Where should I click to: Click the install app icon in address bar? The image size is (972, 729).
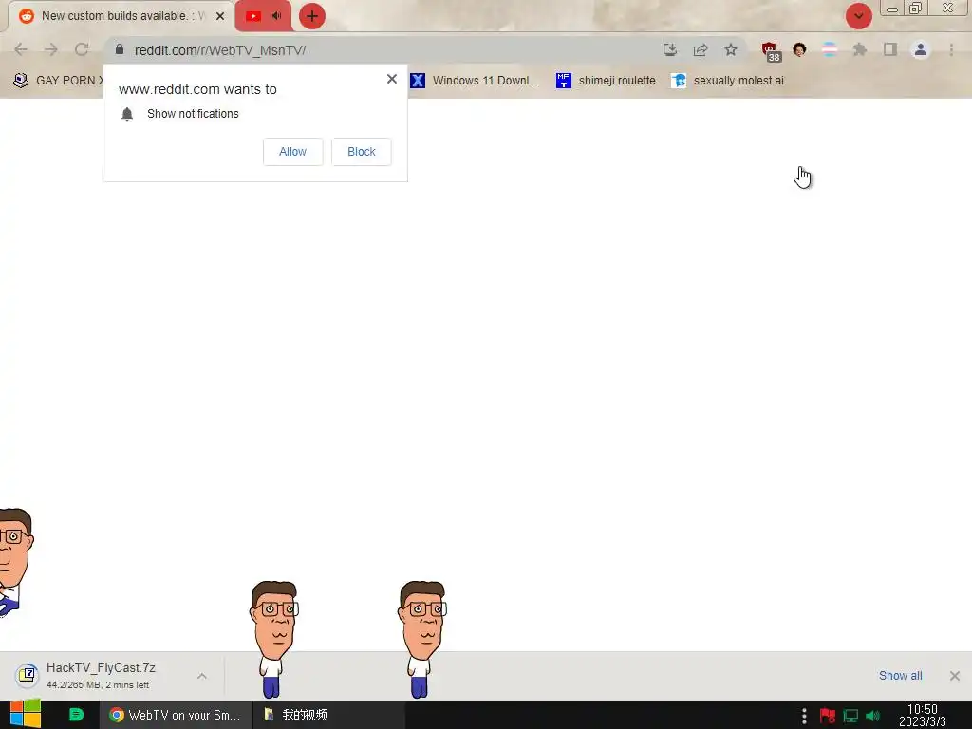point(670,49)
